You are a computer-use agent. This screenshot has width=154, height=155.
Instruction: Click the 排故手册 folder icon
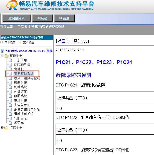click(6, 56)
